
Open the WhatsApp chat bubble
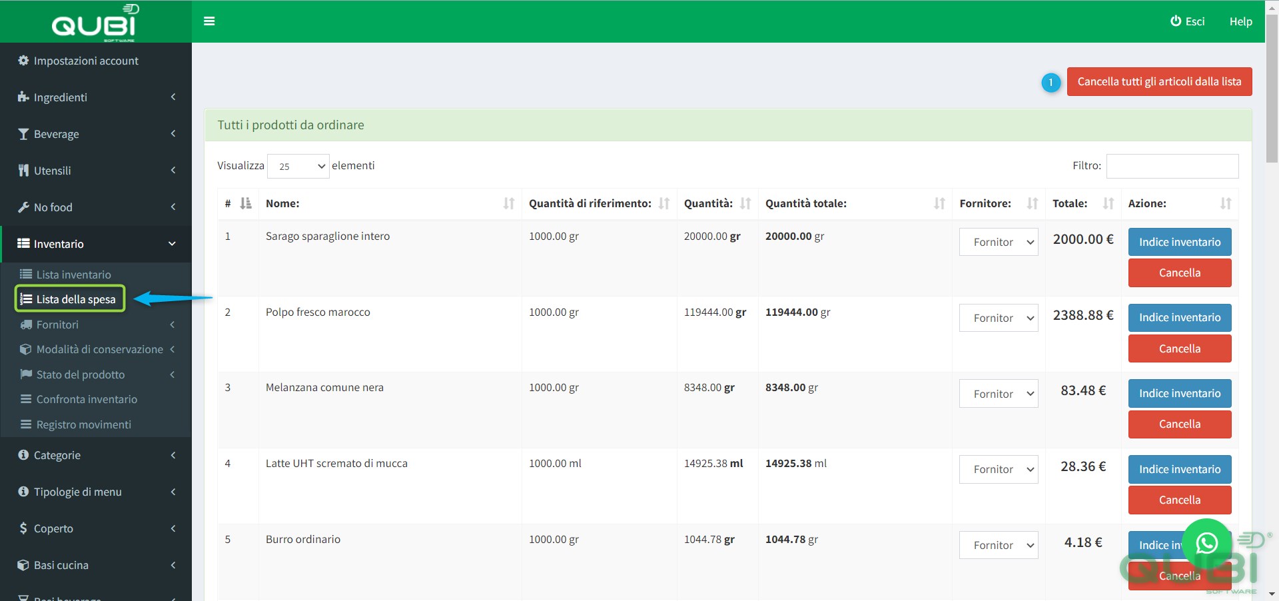(x=1206, y=543)
